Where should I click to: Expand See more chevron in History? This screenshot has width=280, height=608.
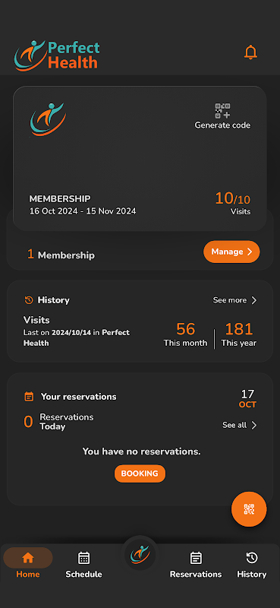coord(254,300)
